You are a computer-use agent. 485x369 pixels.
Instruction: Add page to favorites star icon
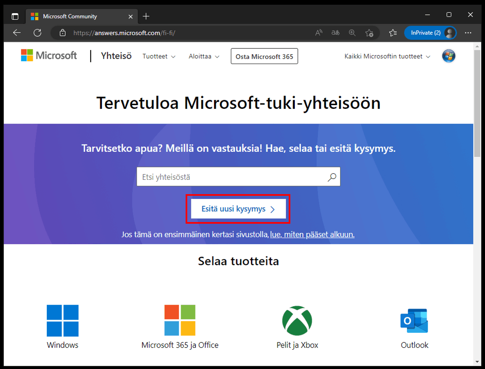[x=369, y=33]
